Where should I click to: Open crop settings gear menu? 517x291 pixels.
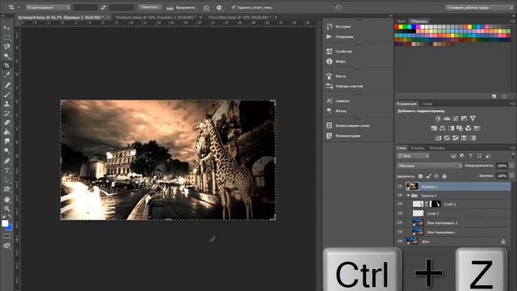(219, 7)
